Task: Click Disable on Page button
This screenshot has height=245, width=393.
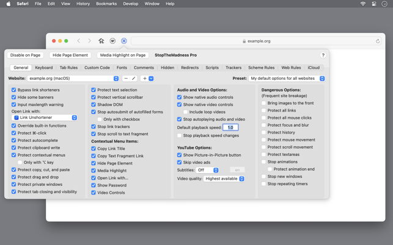Action: [25, 55]
